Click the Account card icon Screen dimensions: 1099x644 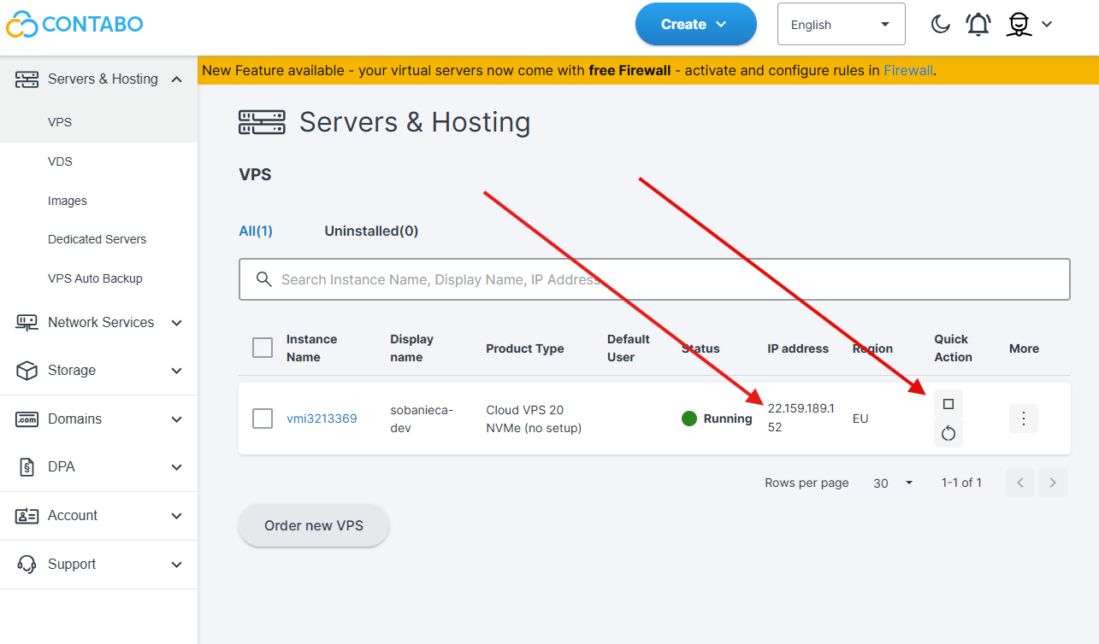click(27, 516)
